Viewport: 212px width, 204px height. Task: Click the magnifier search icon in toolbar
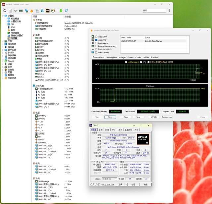[66, 11]
